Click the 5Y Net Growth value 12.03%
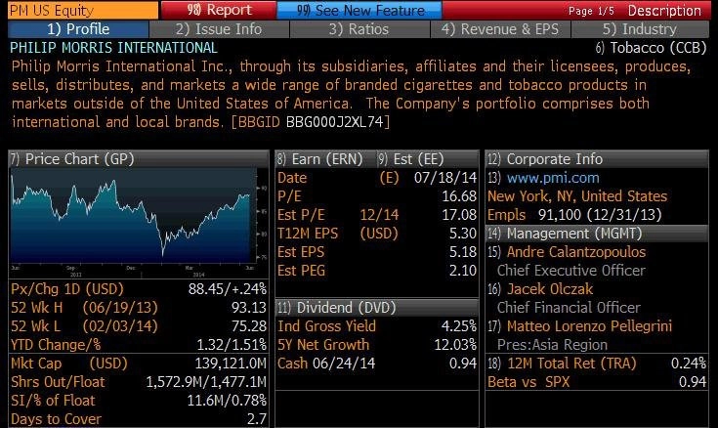This screenshot has height=428, width=718. (x=455, y=345)
